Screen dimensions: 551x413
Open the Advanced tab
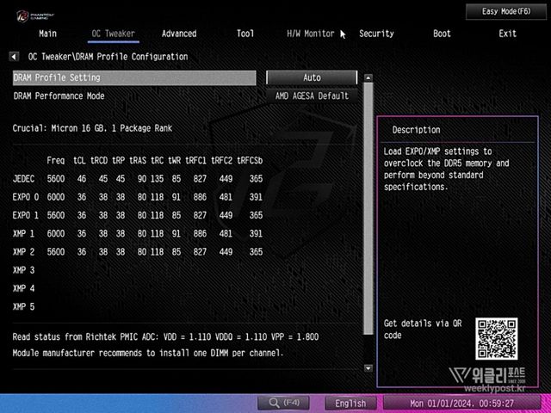click(179, 34)
